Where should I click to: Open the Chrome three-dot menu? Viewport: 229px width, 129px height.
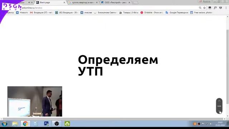[x=226, y=8]
